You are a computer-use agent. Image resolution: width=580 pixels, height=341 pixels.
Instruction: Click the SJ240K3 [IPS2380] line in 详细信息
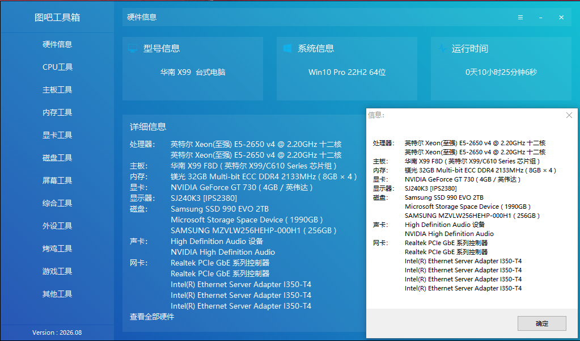pos(204,198)
